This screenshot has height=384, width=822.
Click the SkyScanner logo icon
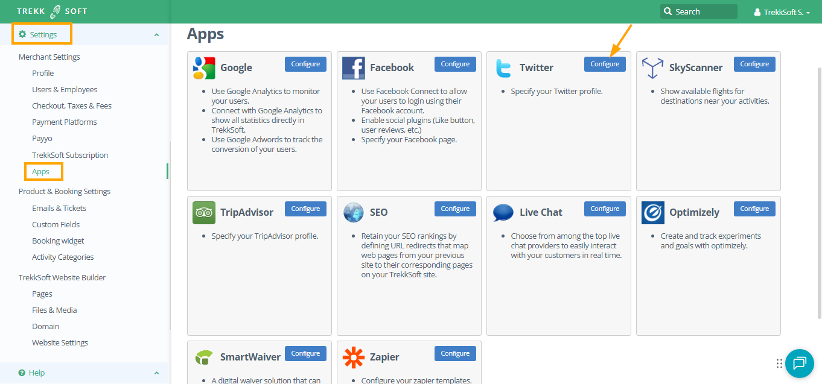[x=652, y=68]
